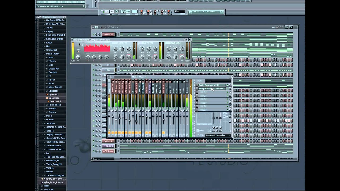Open Multiband Compressor plugin options arrow
340x191 pixels.
72,40
